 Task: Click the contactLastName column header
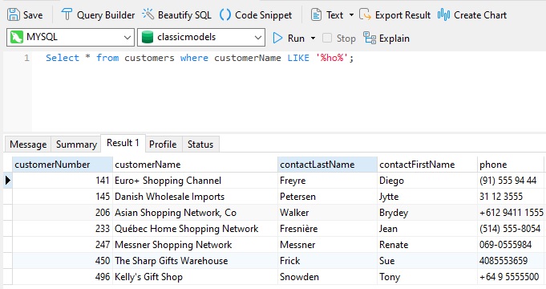pyautogui.click(x=327, y=165)
